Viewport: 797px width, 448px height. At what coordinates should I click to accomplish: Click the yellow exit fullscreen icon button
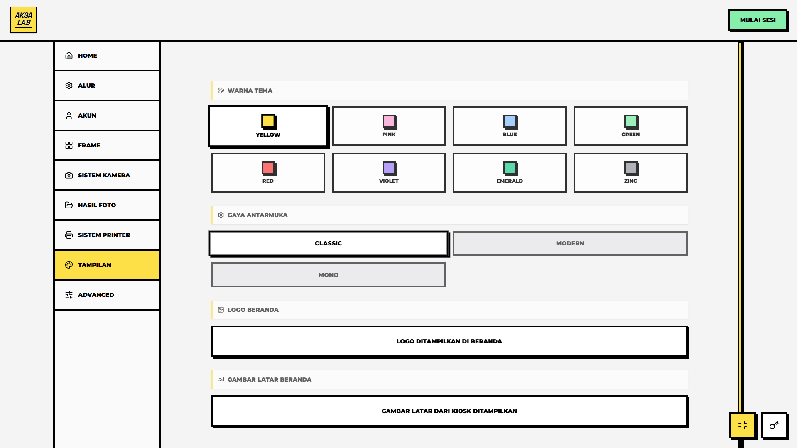point(742,425)
